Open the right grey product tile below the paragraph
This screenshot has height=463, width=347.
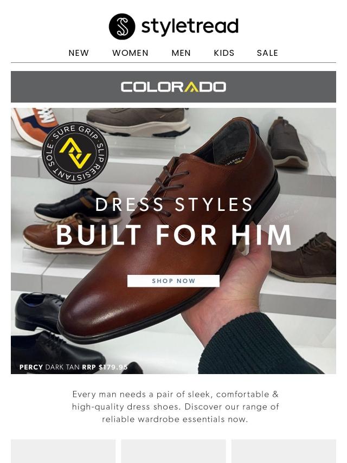click(284, 451)
